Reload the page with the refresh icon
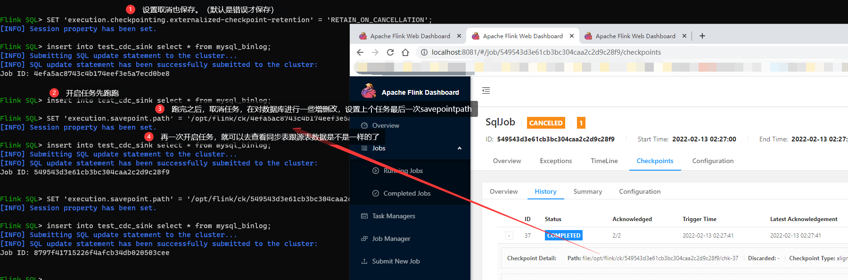Viewport: 848px width, 280px height. tap(390, 52)
